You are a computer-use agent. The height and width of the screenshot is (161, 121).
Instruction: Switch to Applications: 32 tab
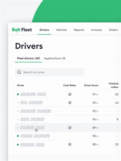[55, 58]
